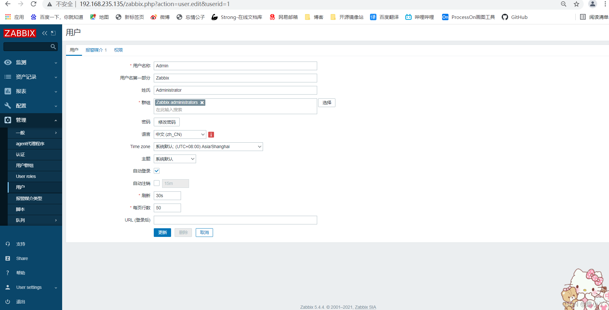Bookmark this page with star icon

coord(576,4)
